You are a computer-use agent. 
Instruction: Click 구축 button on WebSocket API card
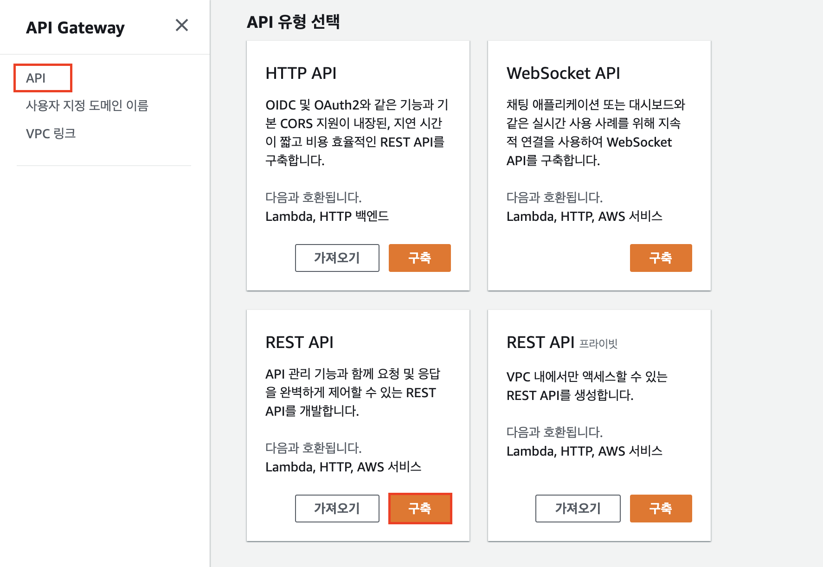661,258
